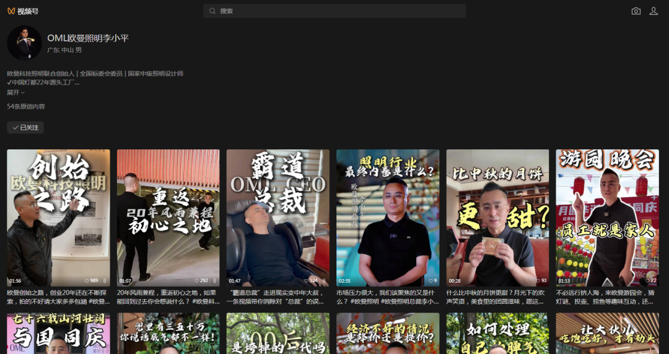Open the 创始之路 video thumbnail
Viewport: 669px width, 354px height.
click(58, 217)
